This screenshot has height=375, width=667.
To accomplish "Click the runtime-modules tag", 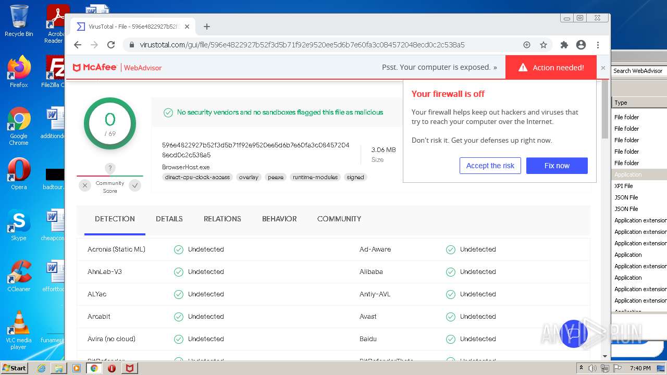I will (x=315, y=177).
